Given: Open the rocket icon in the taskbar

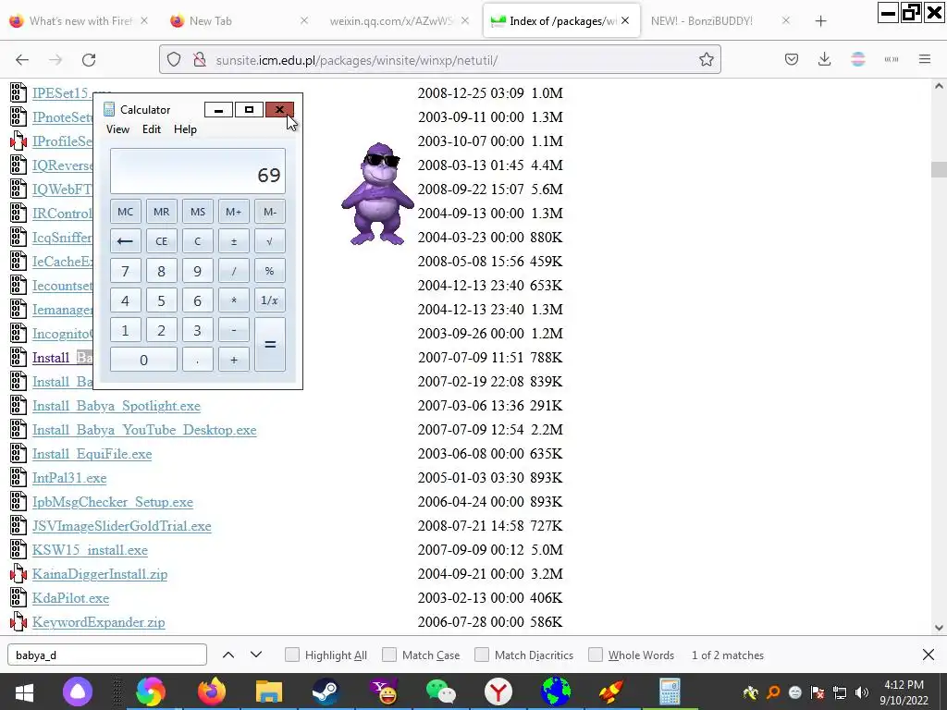Looking at the screenshot, I should coord(611,692).
